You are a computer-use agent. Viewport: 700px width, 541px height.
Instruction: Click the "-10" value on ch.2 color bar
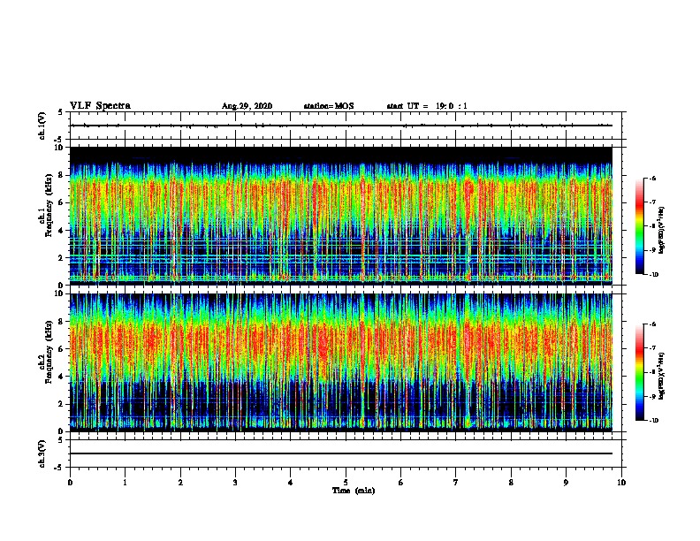[653, 420]
